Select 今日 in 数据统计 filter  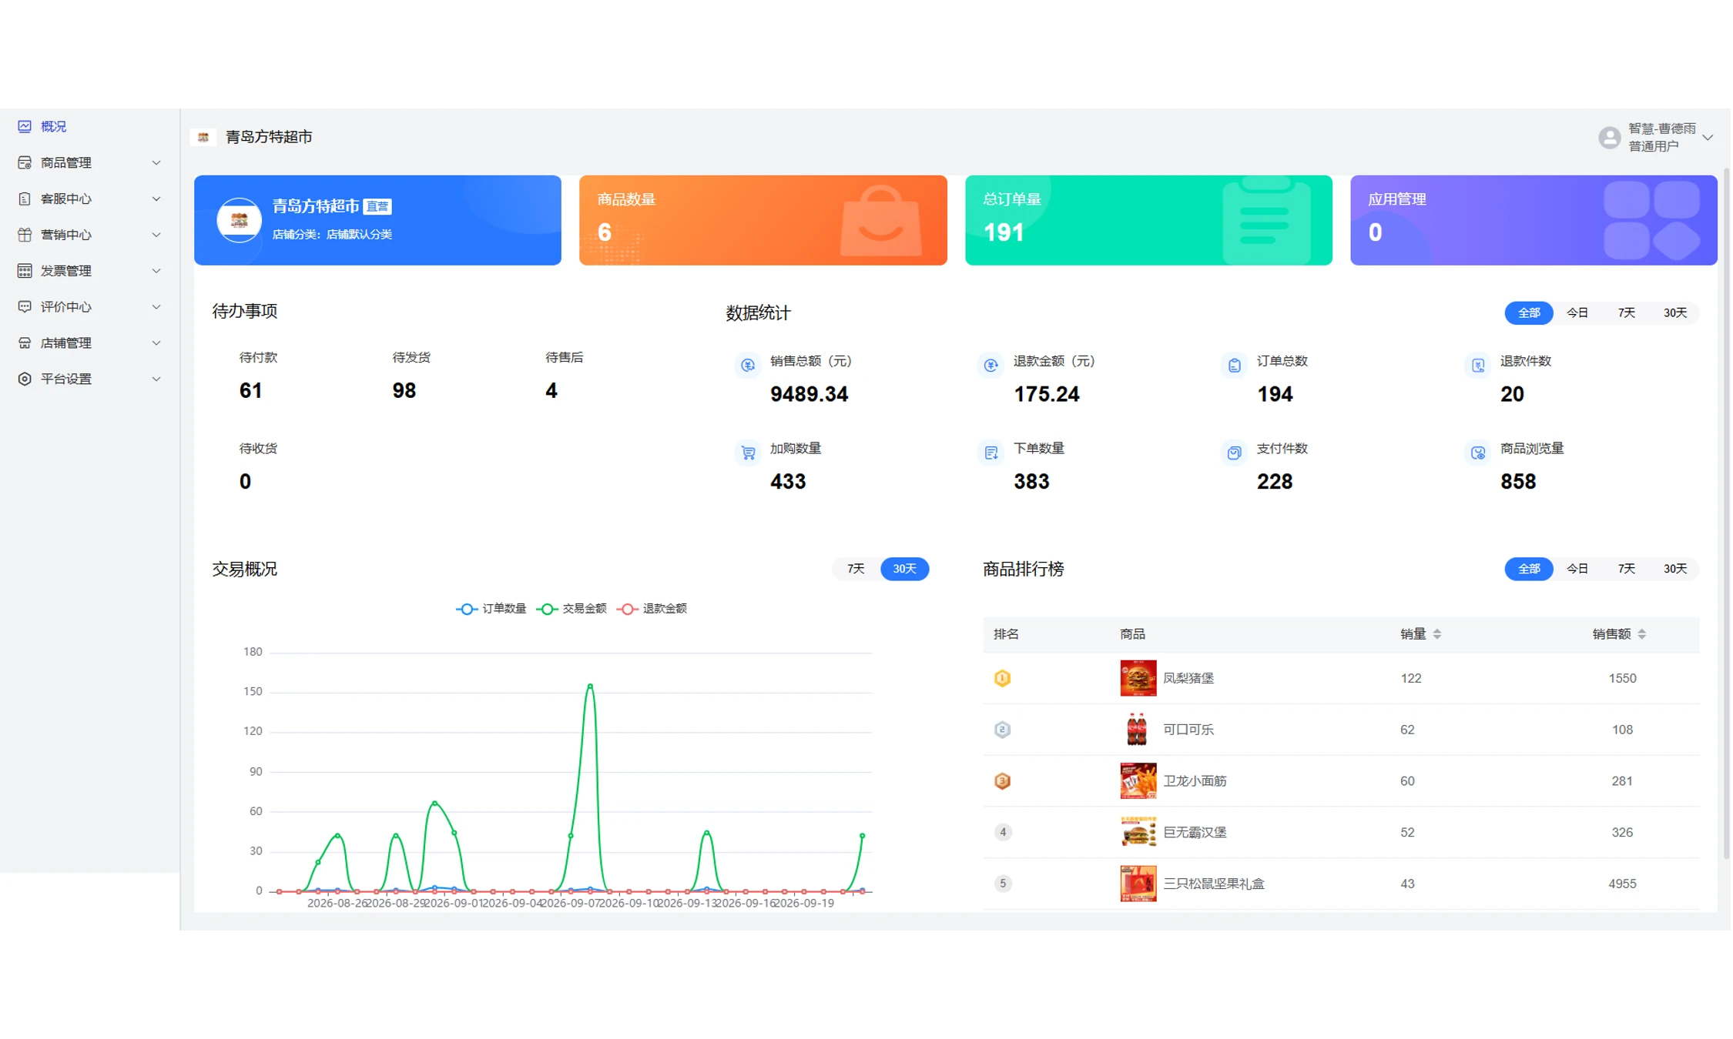coord(1577,312)
